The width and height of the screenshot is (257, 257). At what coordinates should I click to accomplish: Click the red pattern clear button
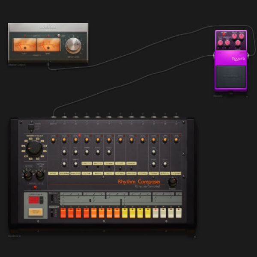(x=35, y=187)
